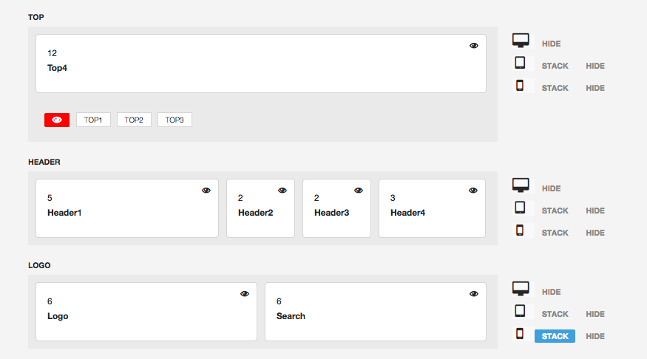Enable tablet STACK for HEADER section
The image size is (647, 359).
point(555,211)
